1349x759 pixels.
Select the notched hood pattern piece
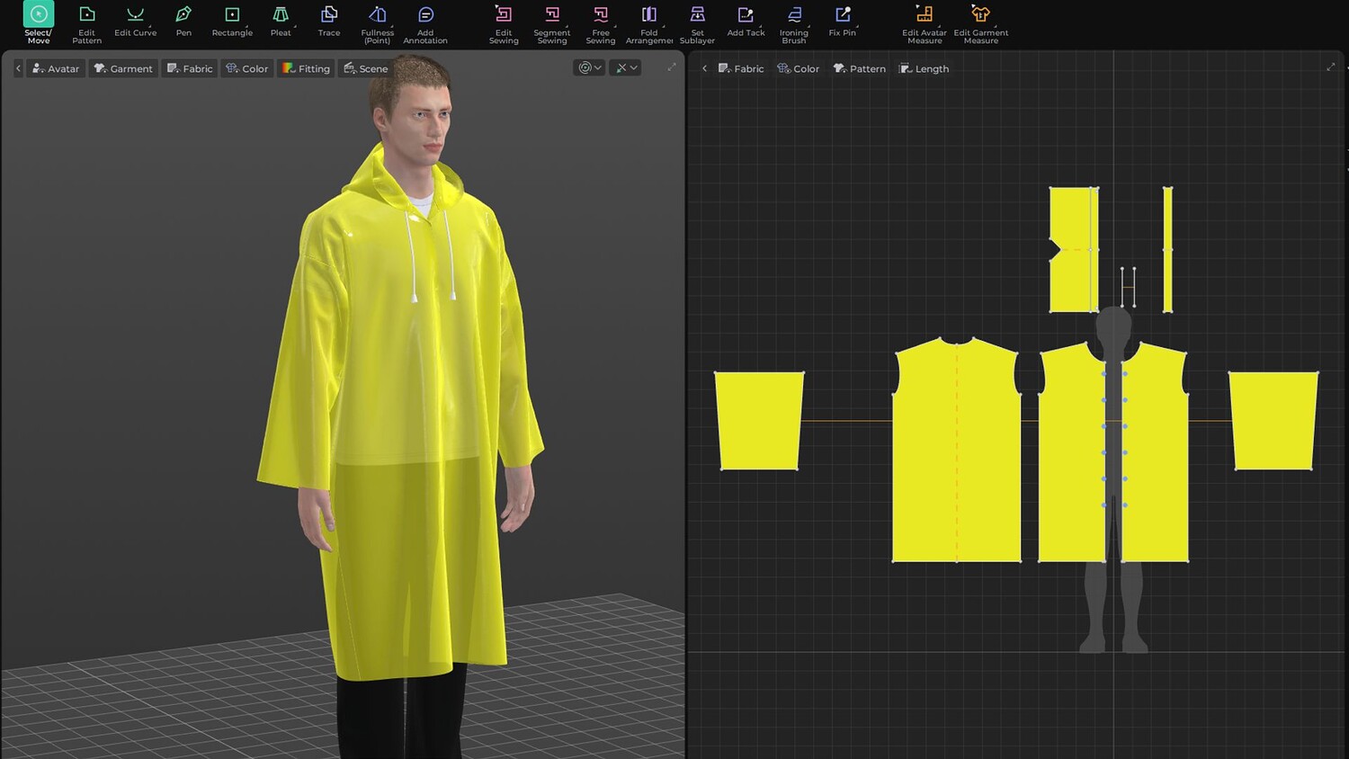1074,250
